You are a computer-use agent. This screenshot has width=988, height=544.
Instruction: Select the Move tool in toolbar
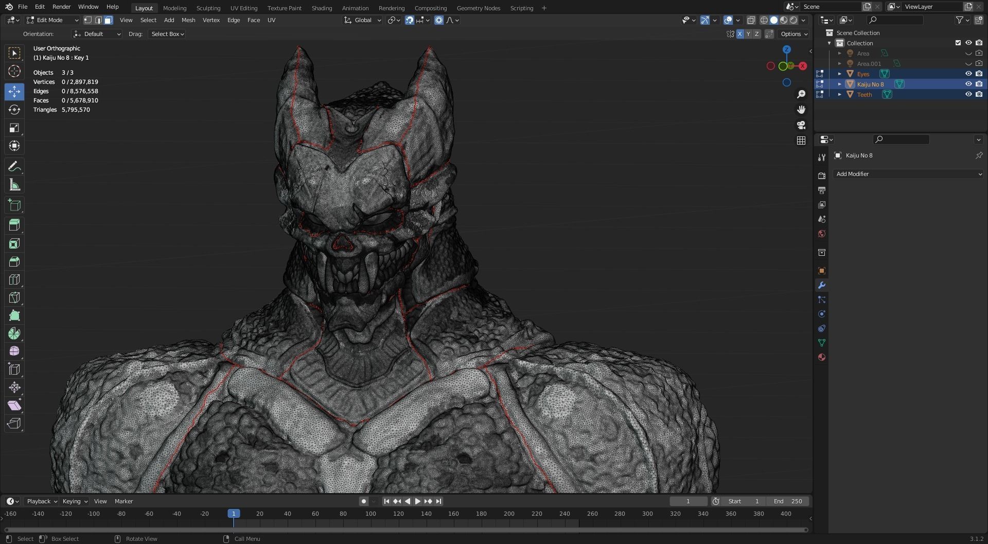pos(14,92)
